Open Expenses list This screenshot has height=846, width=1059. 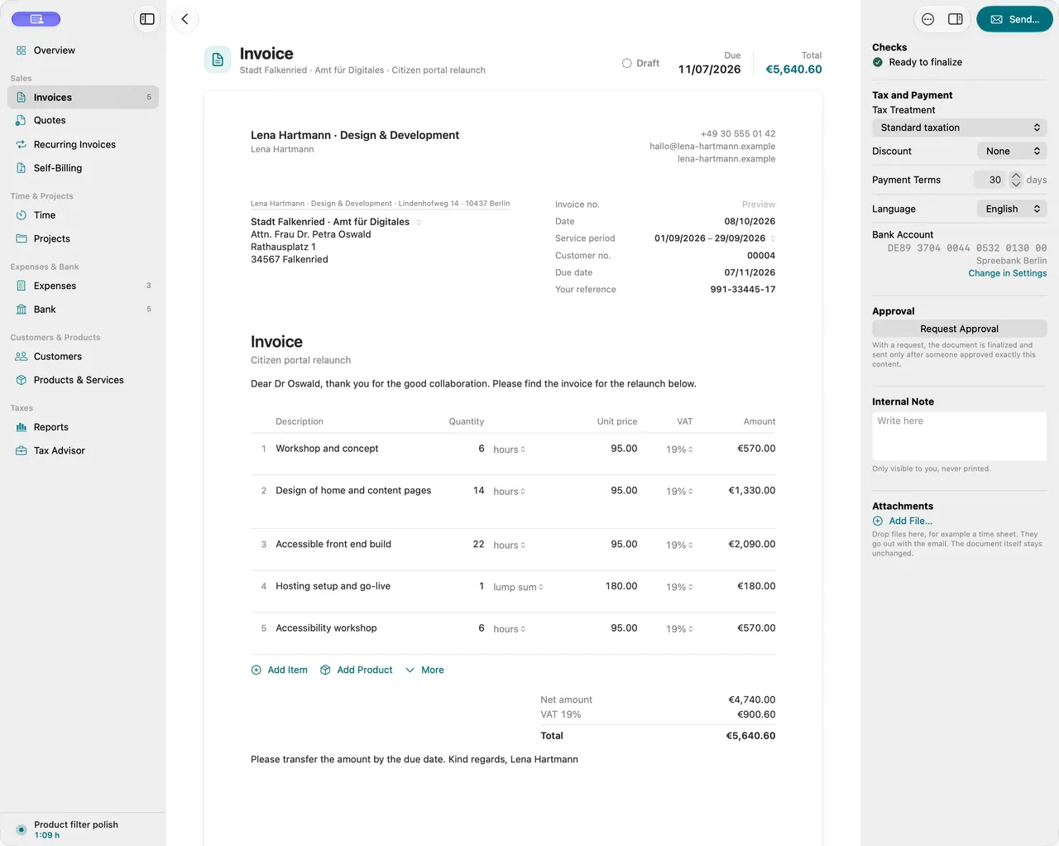83,286
